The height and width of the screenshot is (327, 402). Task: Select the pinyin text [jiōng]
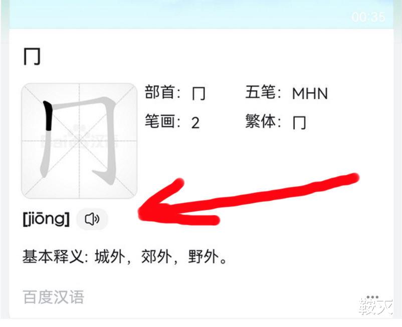click(x=46, y=219)
